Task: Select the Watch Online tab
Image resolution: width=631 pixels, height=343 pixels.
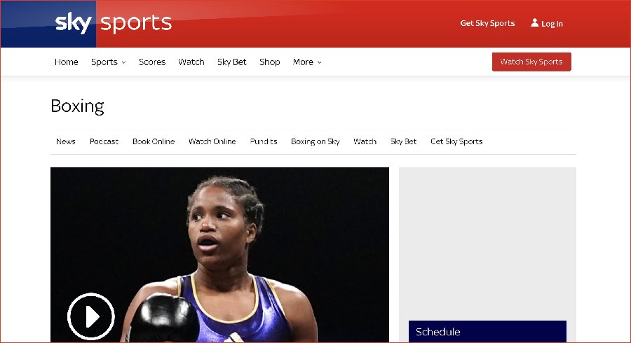Action: point(212,141)
